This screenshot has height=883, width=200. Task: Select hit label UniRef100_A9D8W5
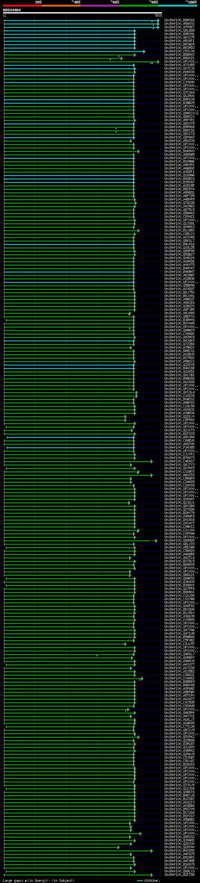click(x=179, y=155)
